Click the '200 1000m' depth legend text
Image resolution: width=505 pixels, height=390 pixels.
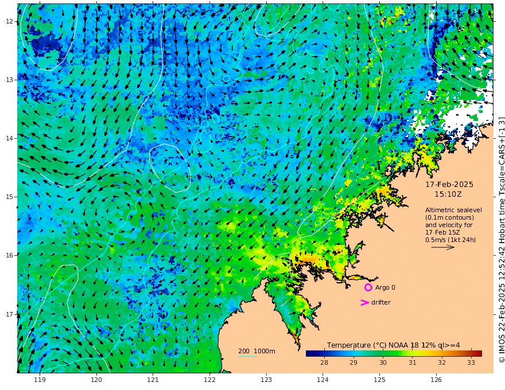coord(257,351)
